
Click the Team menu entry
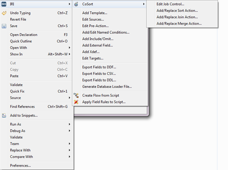[x=37, y=144]
